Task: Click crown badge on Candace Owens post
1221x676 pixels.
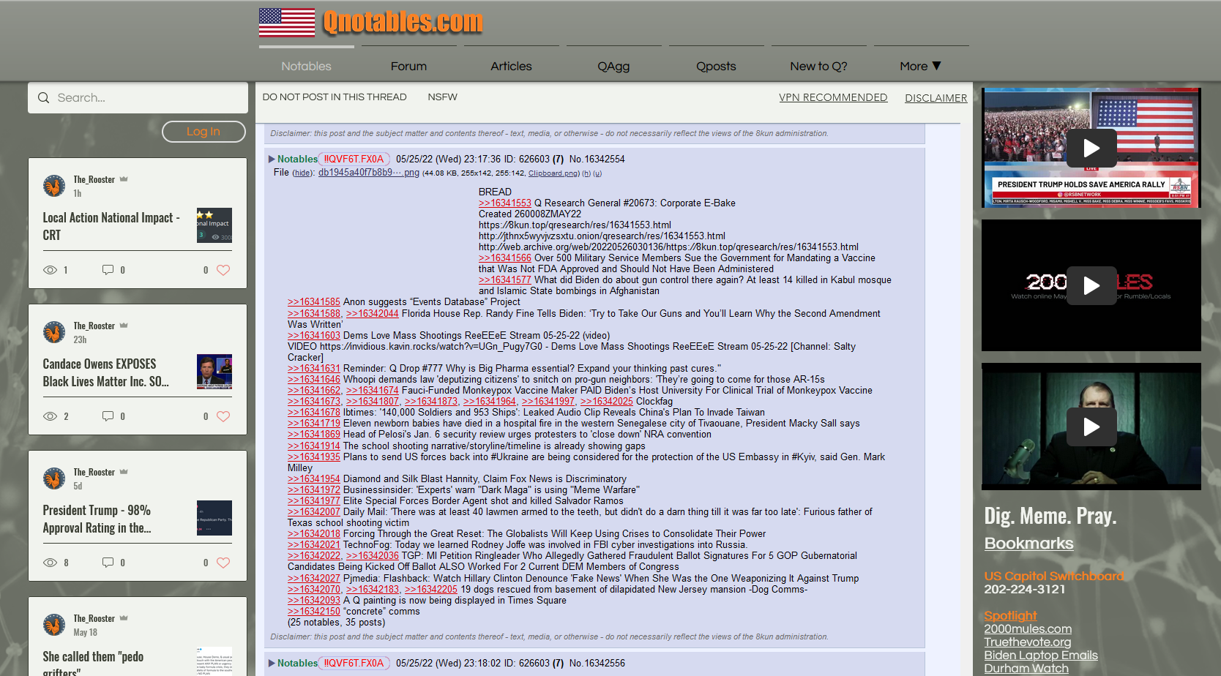Action: pos(124,326)
